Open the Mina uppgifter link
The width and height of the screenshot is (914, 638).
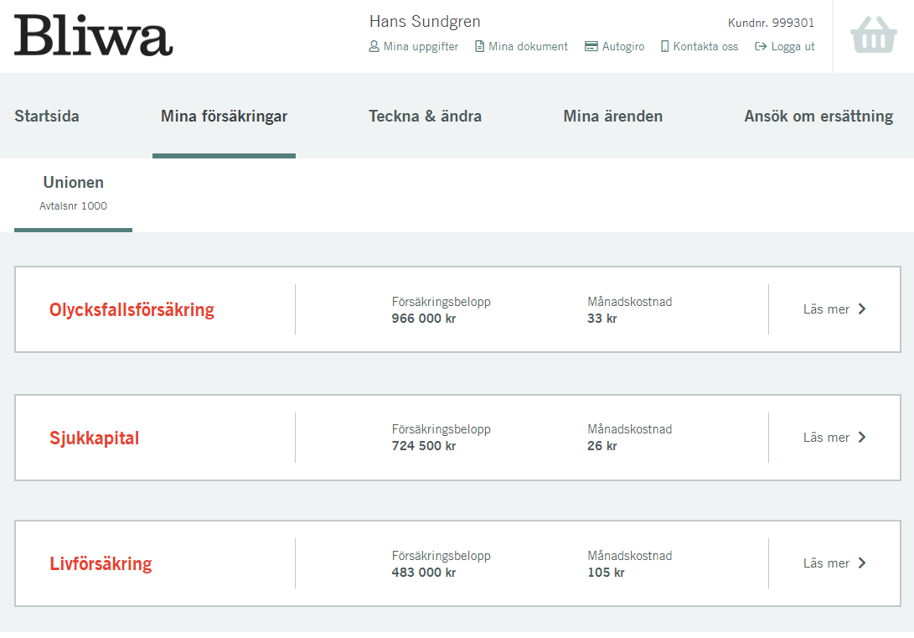click(x=421, y=47)
